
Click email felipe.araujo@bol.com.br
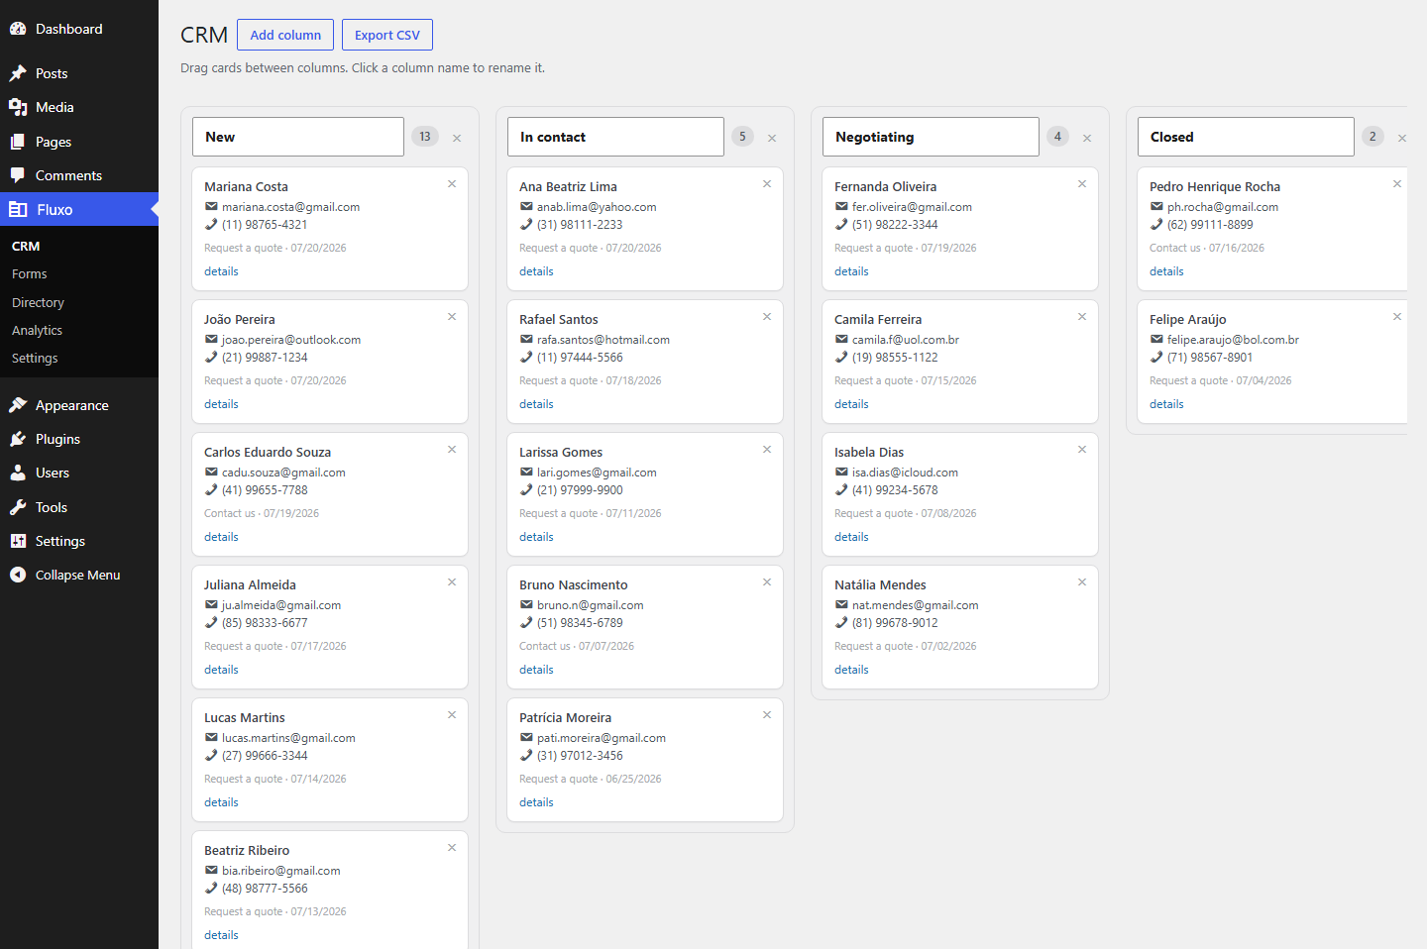pos(1233,340)
